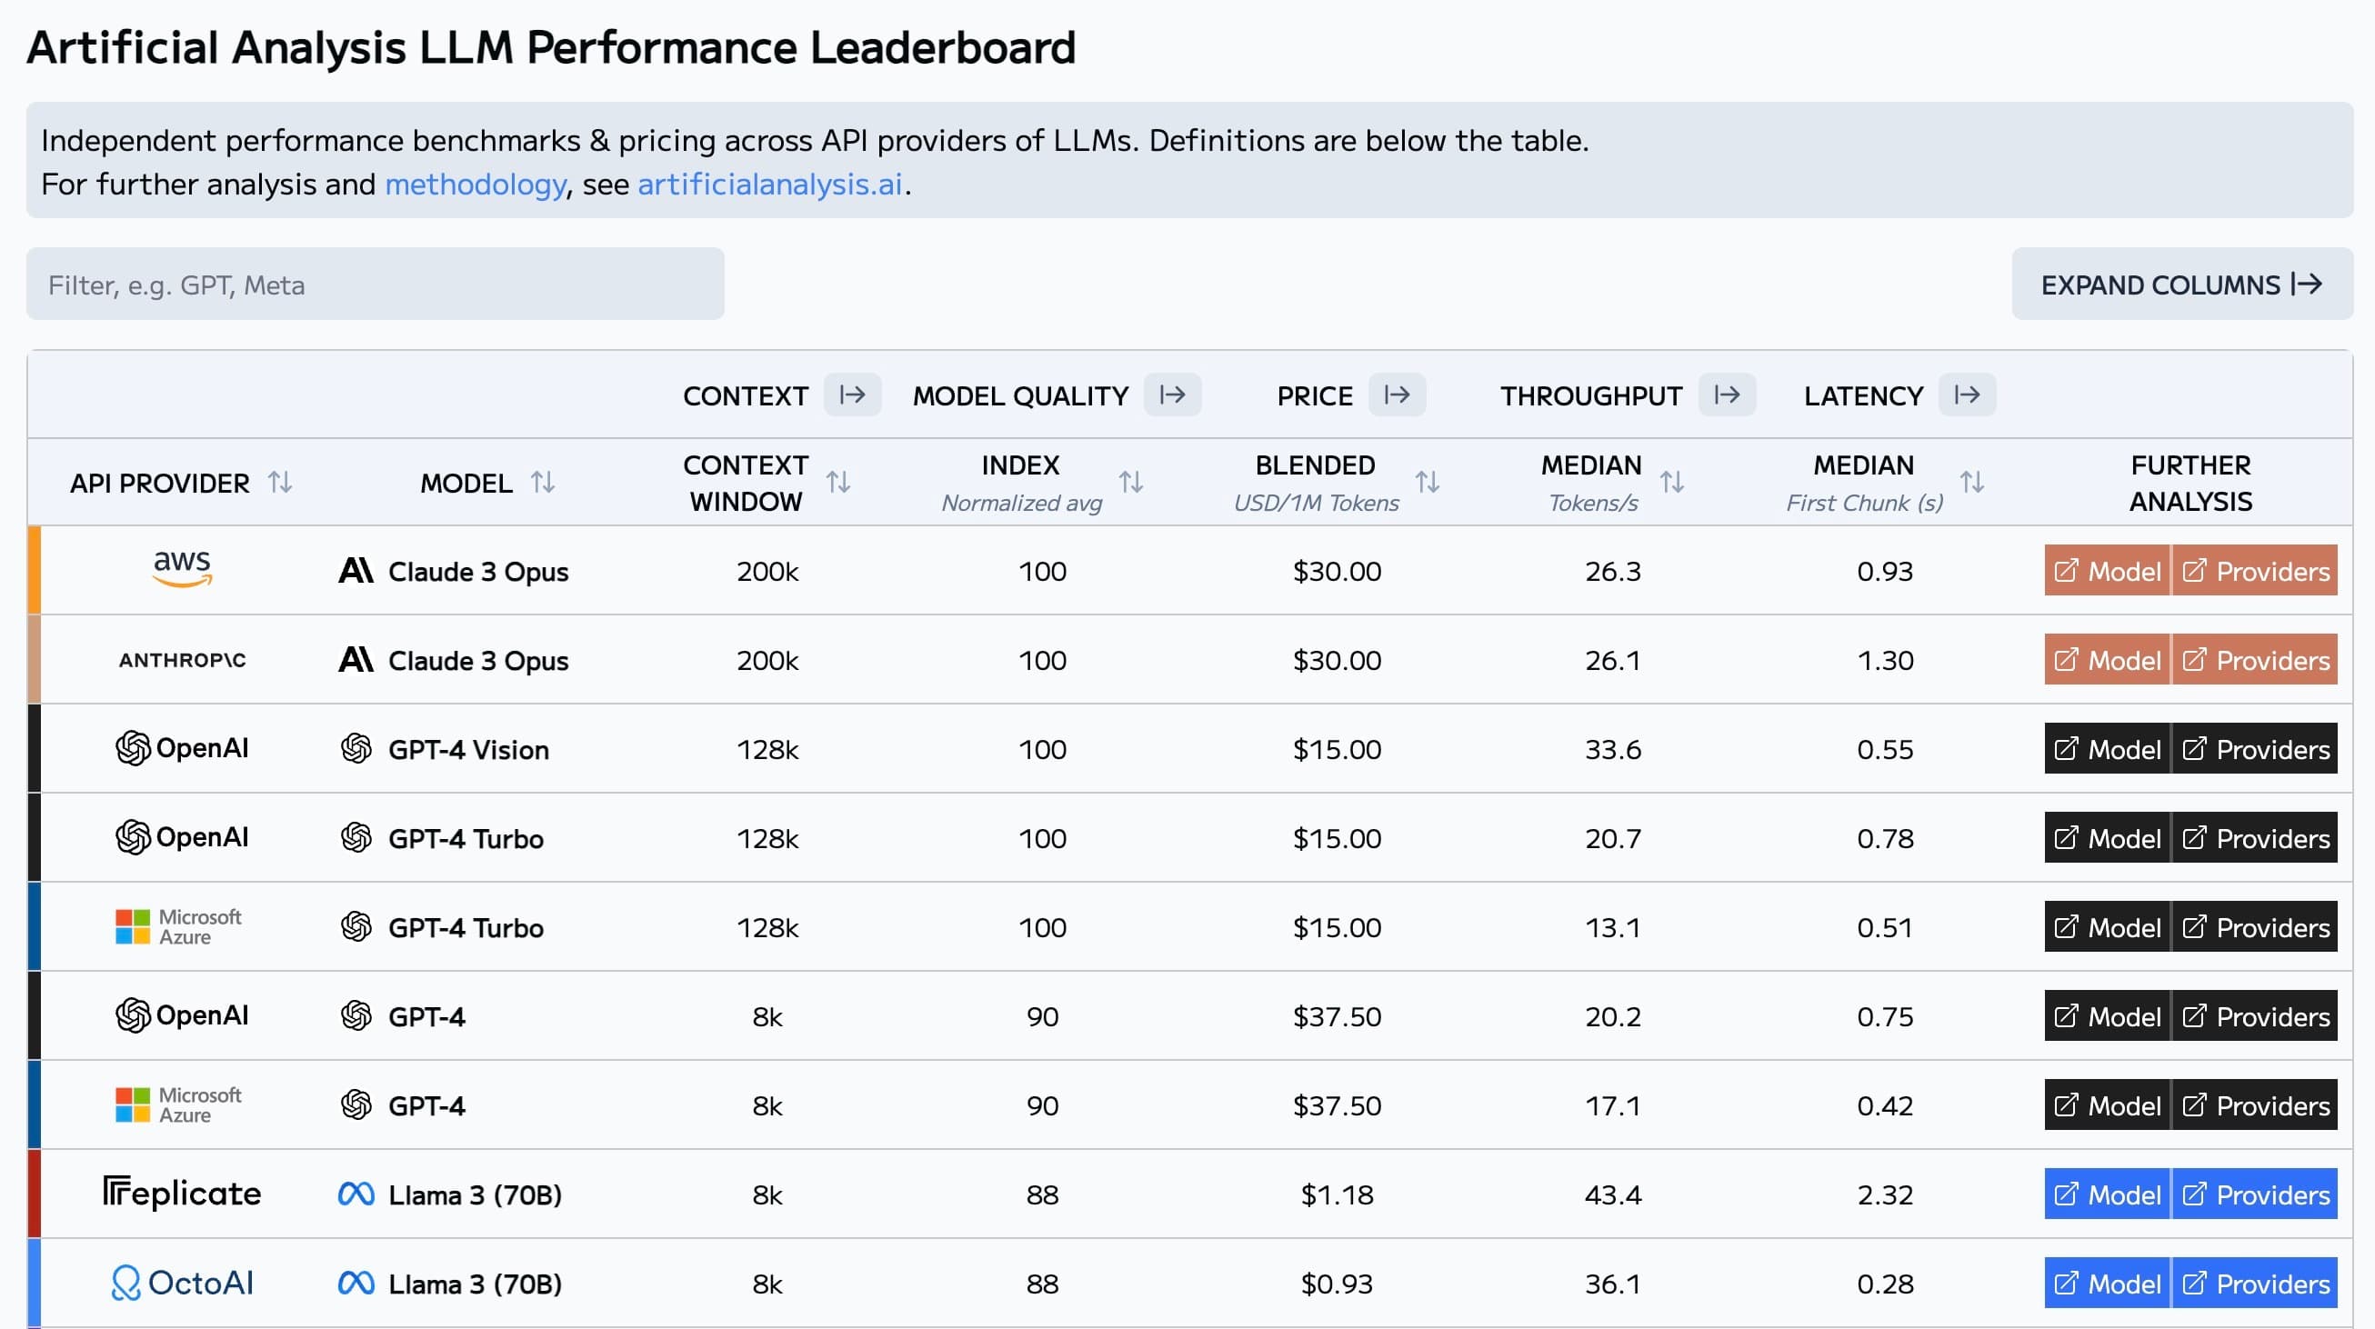This screenshot has height=1329, width=2375.
Task: Open Model analysis for Azure GPT-4 Turbo
Action: click(2108, 926)
